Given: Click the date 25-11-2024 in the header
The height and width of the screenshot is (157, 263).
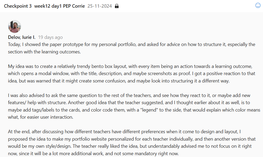Looking at the screenshot, I should click(100, 6).
